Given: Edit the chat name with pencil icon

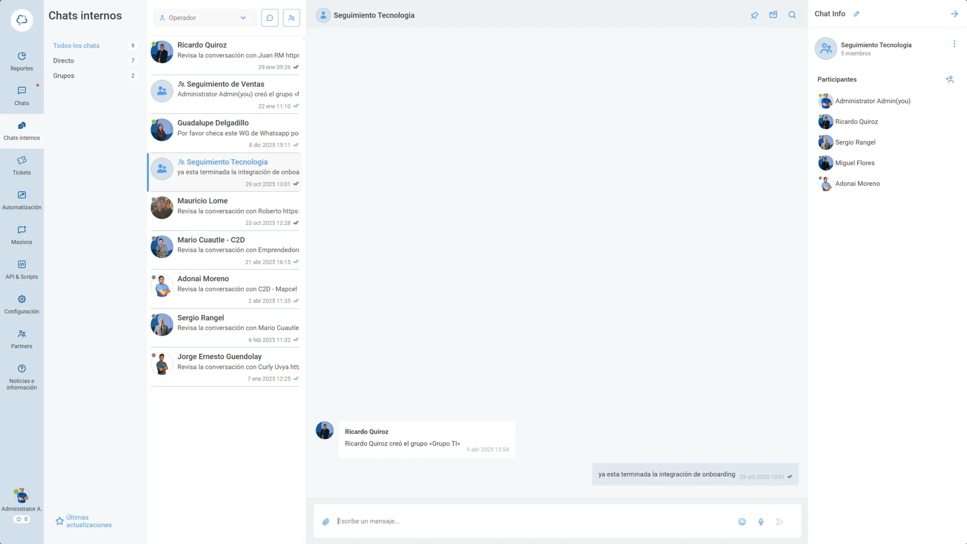Looking at the screenshot, I should [857, 14].
